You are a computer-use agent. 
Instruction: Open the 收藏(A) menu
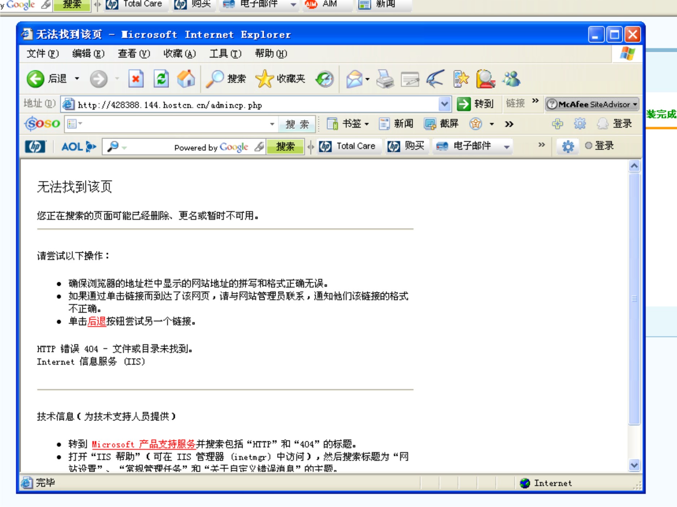click(x=180, y=54)
